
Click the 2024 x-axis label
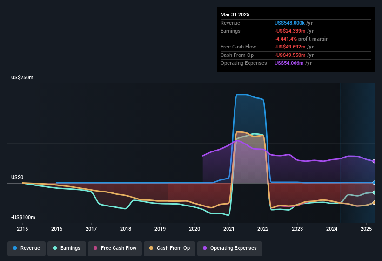pyautogui.click(x=332, y=229)
